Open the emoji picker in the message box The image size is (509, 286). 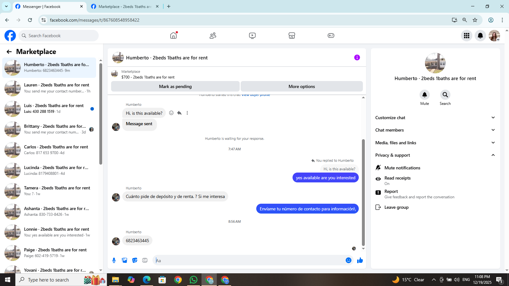[x=349, y=260]
